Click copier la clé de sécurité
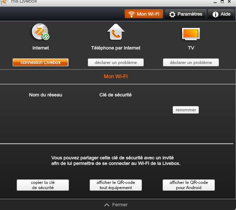 [x=43, y=185]
